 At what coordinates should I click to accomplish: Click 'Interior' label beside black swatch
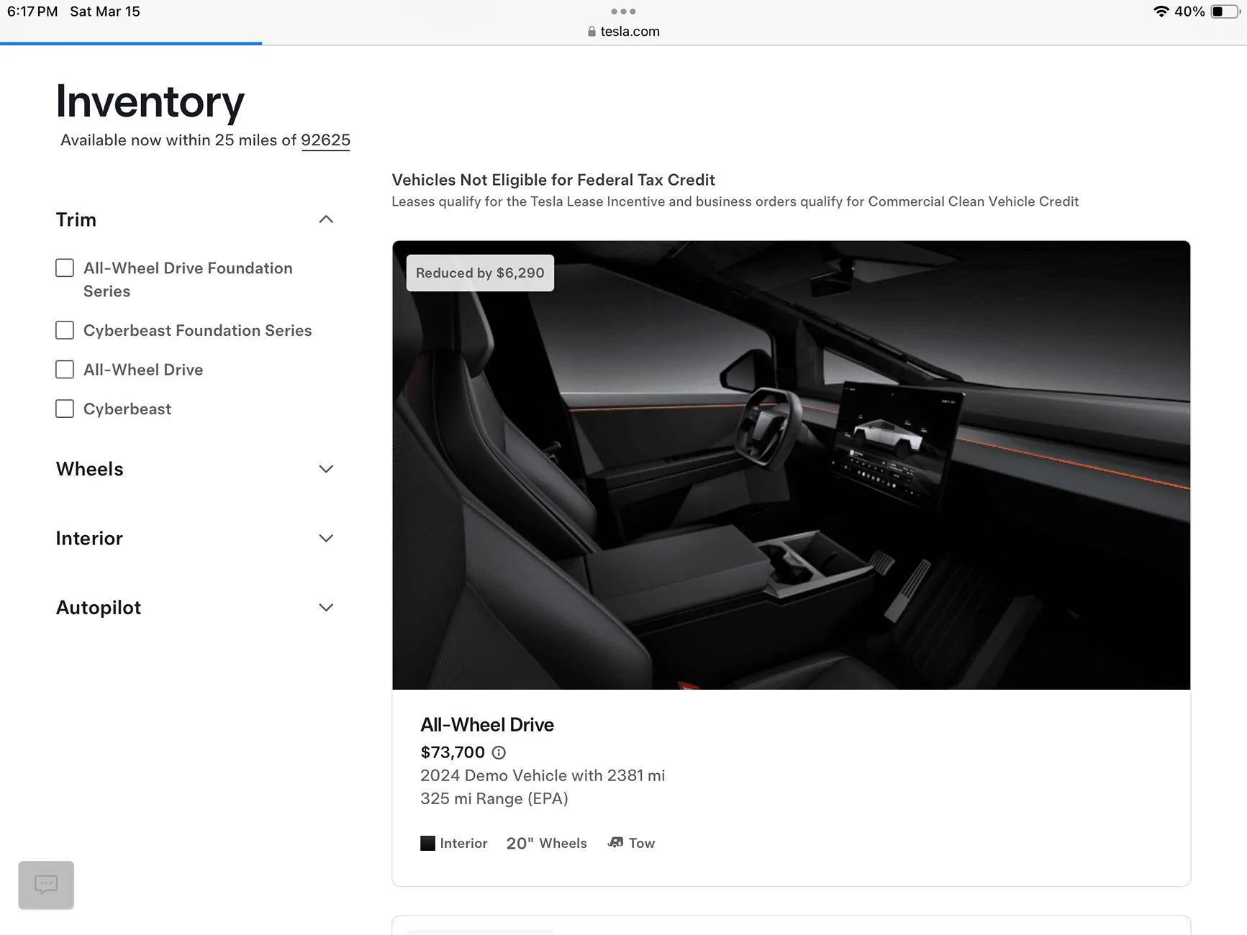(x=463, y=843)
